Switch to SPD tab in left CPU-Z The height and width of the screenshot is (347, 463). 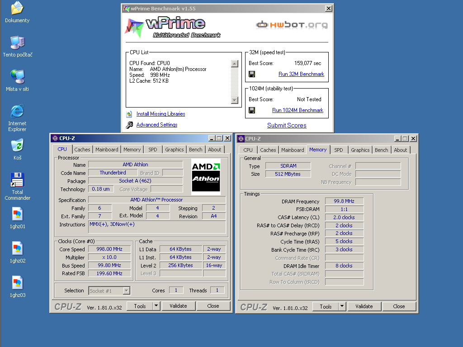coord(153,150)
